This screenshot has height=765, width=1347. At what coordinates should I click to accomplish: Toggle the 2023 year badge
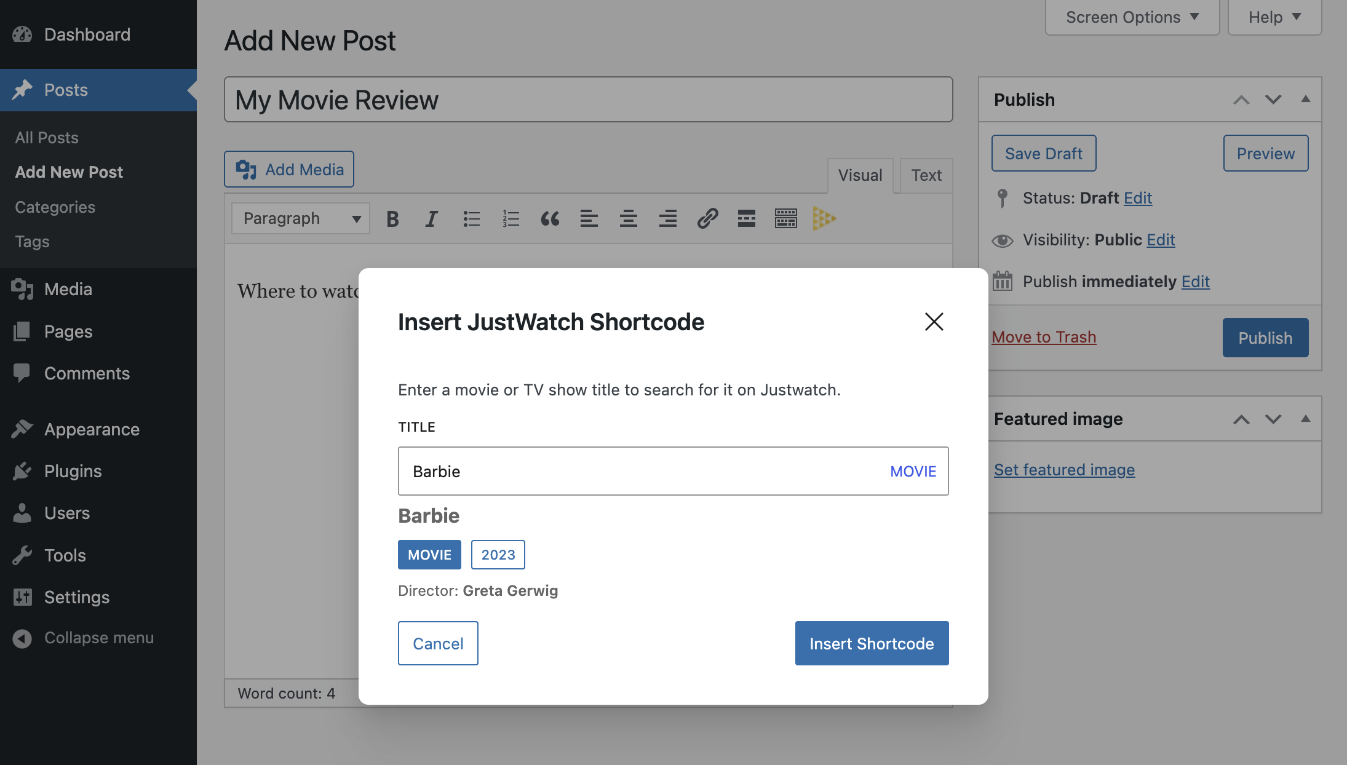pos(498,554)
